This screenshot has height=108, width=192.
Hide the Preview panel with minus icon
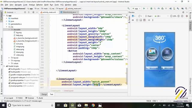coord(187,12)
